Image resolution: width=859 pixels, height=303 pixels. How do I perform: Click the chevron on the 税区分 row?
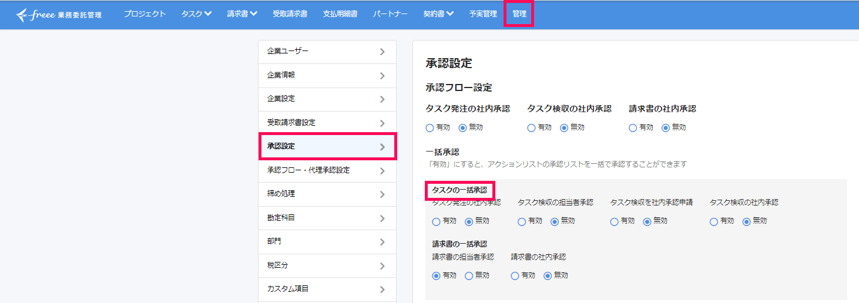(x=382, y=266)
